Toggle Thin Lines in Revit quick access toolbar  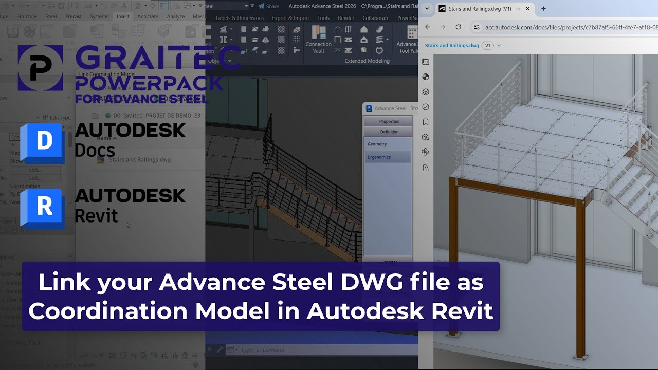(163, 6)
